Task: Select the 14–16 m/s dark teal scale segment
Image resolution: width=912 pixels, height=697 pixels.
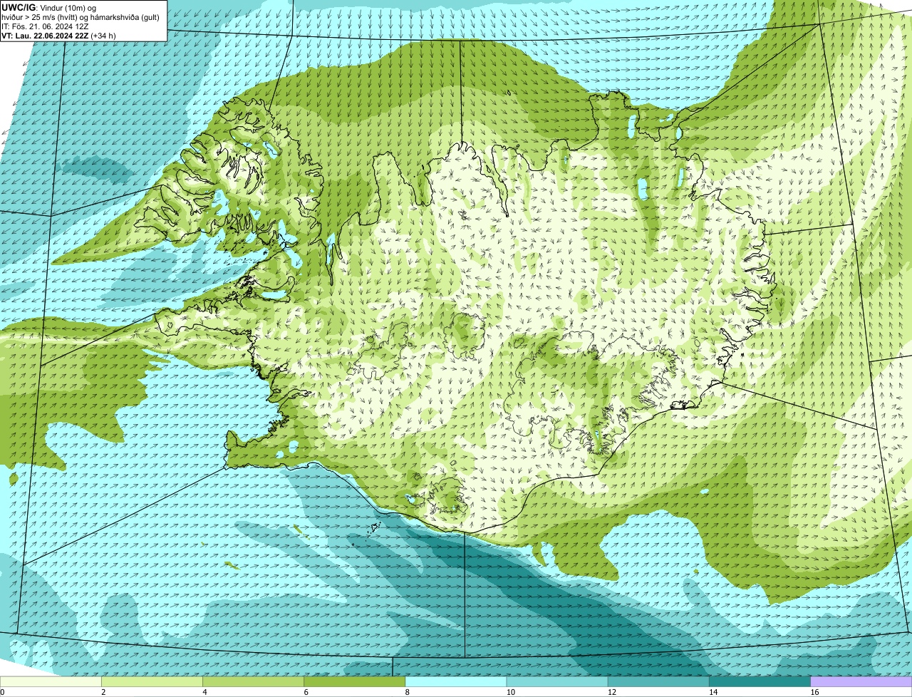Action: point(760,681)
